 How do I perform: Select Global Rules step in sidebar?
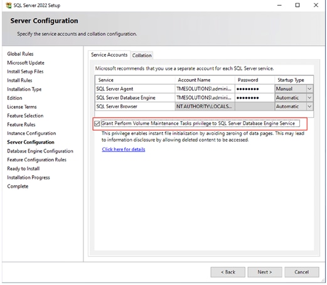20,54
